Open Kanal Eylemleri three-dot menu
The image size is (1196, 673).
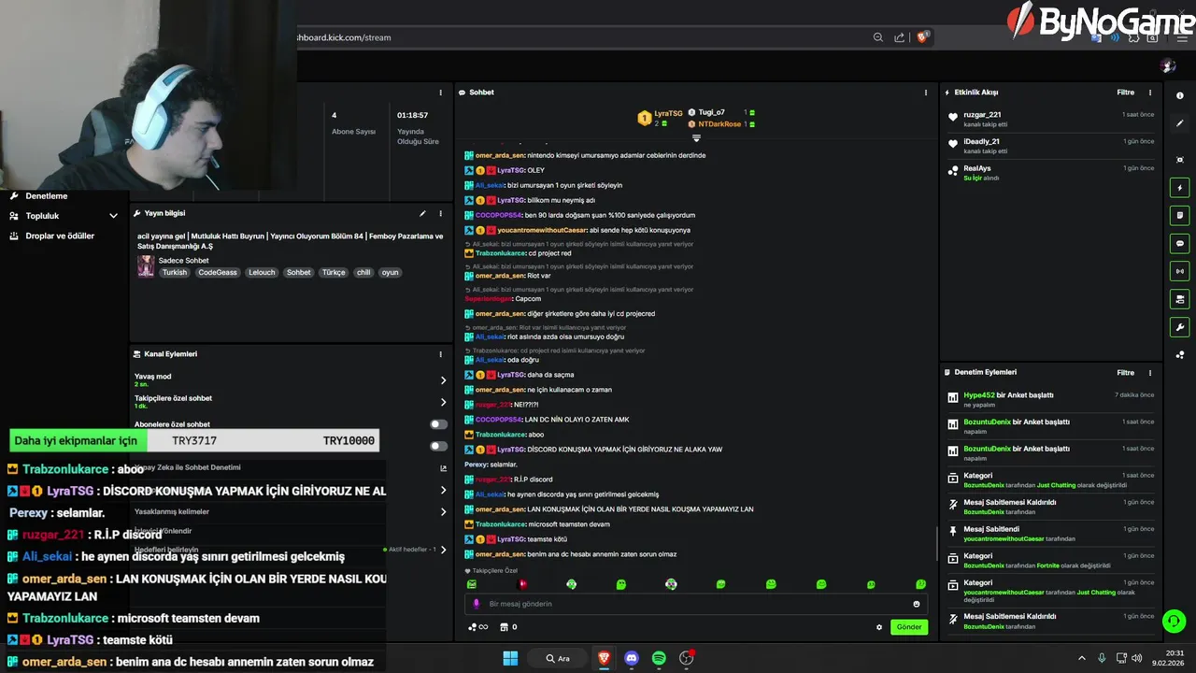pyautogui.click(x=440, y=354)
